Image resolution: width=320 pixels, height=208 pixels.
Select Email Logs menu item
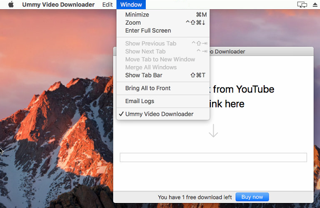click(163, 101)
